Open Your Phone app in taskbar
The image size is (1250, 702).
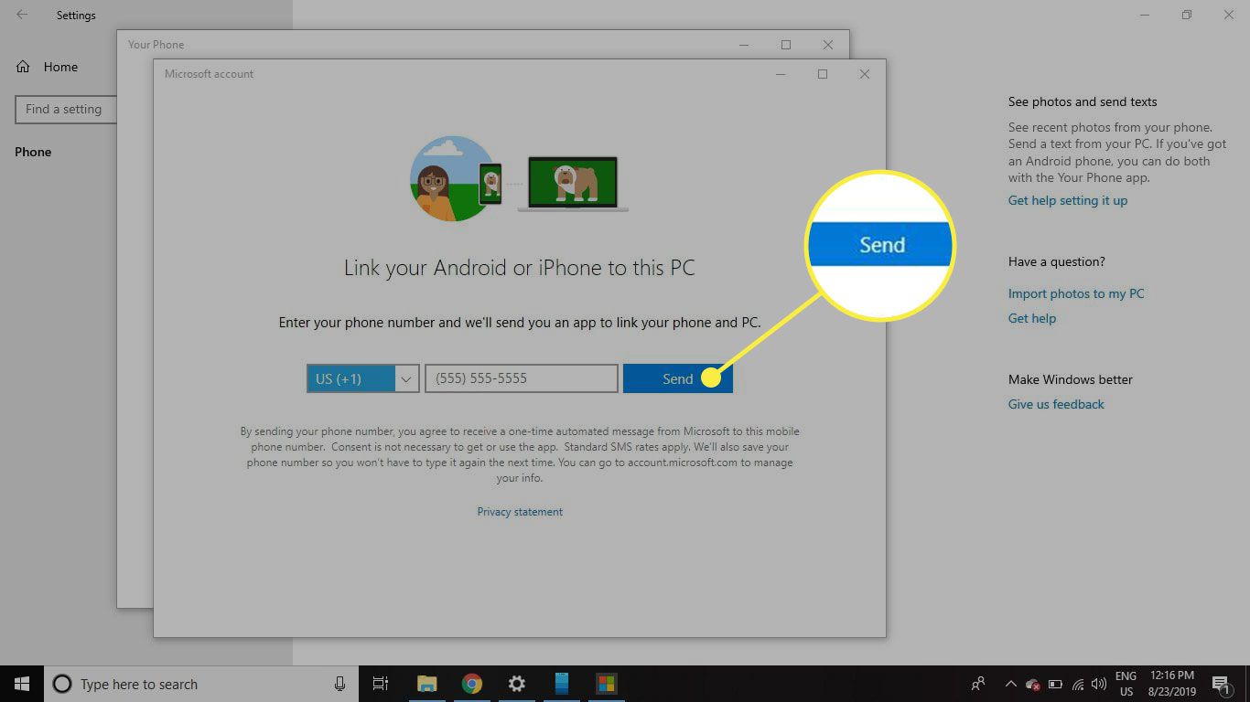coord(562,684)
